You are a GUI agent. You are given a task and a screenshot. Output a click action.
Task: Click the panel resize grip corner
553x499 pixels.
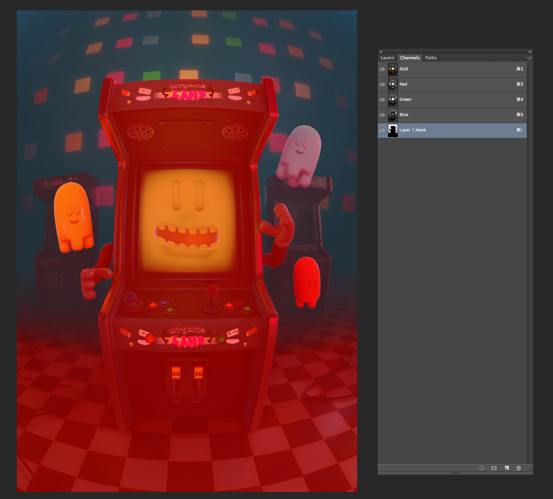pos(530,469)
